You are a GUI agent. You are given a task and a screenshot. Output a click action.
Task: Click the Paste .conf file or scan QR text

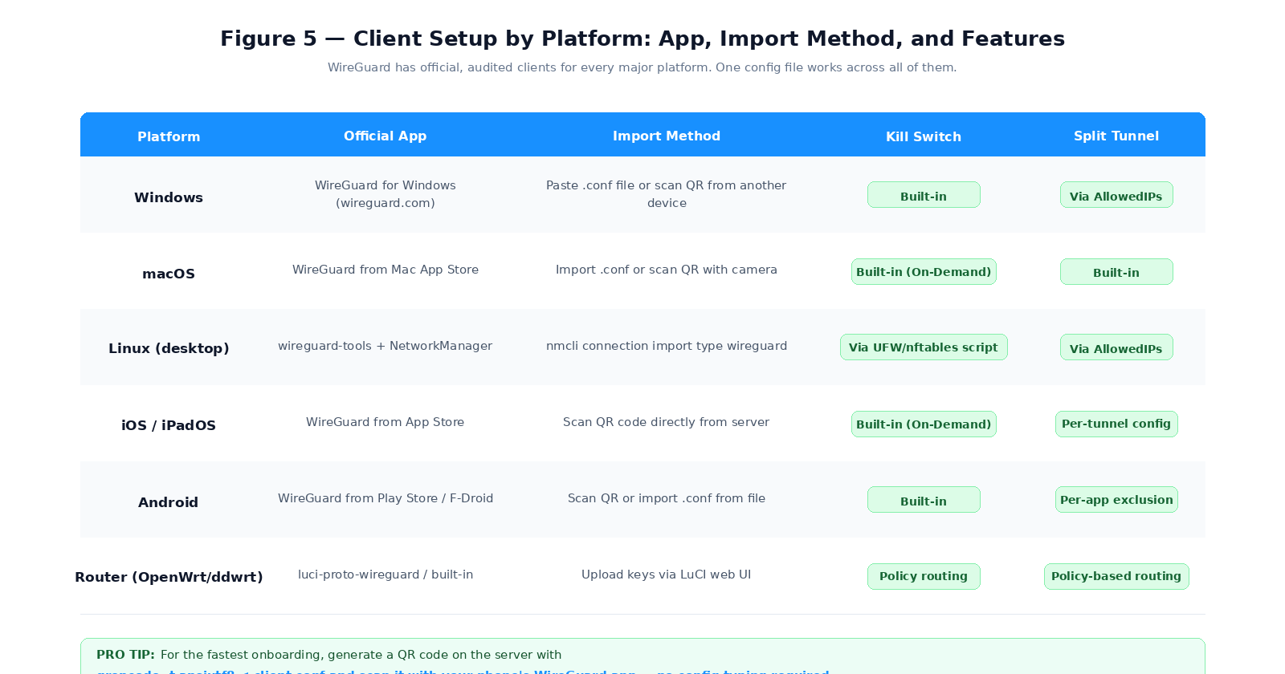click(x=667, y=194)
